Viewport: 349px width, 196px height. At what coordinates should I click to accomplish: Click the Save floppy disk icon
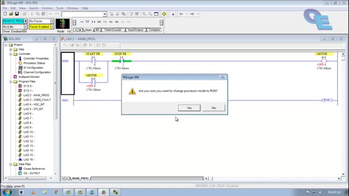pyautogui.click(x=17, y=14)
